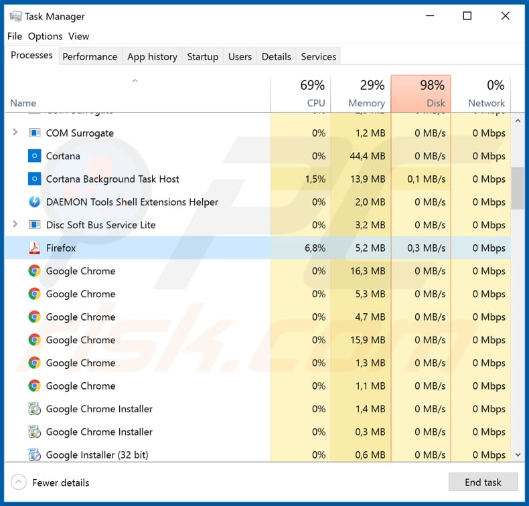Click the 3,2 MB memory value
Image resolution: width=529 pixels, height=506 pixels.
370,224
